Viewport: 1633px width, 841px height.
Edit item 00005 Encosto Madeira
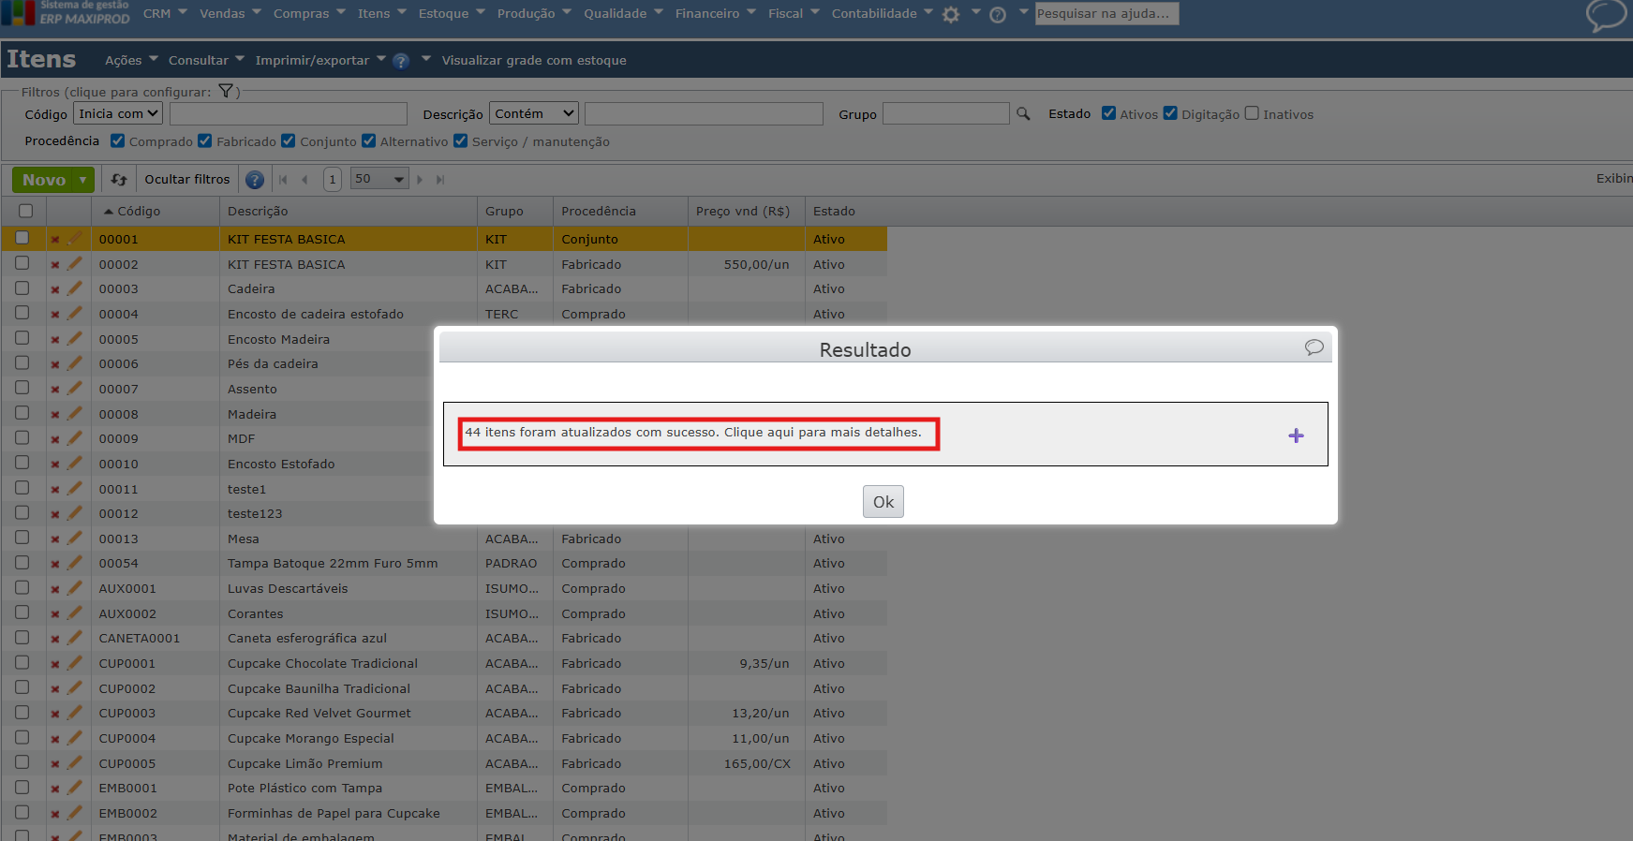pyautogui.click(x=75, y=339)
